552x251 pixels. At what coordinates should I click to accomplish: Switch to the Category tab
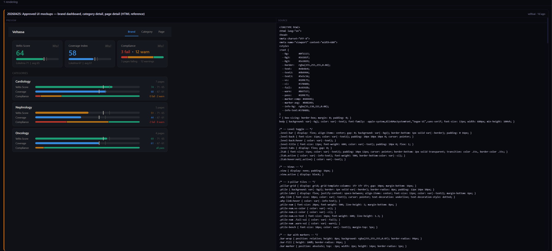click(147, 32)
